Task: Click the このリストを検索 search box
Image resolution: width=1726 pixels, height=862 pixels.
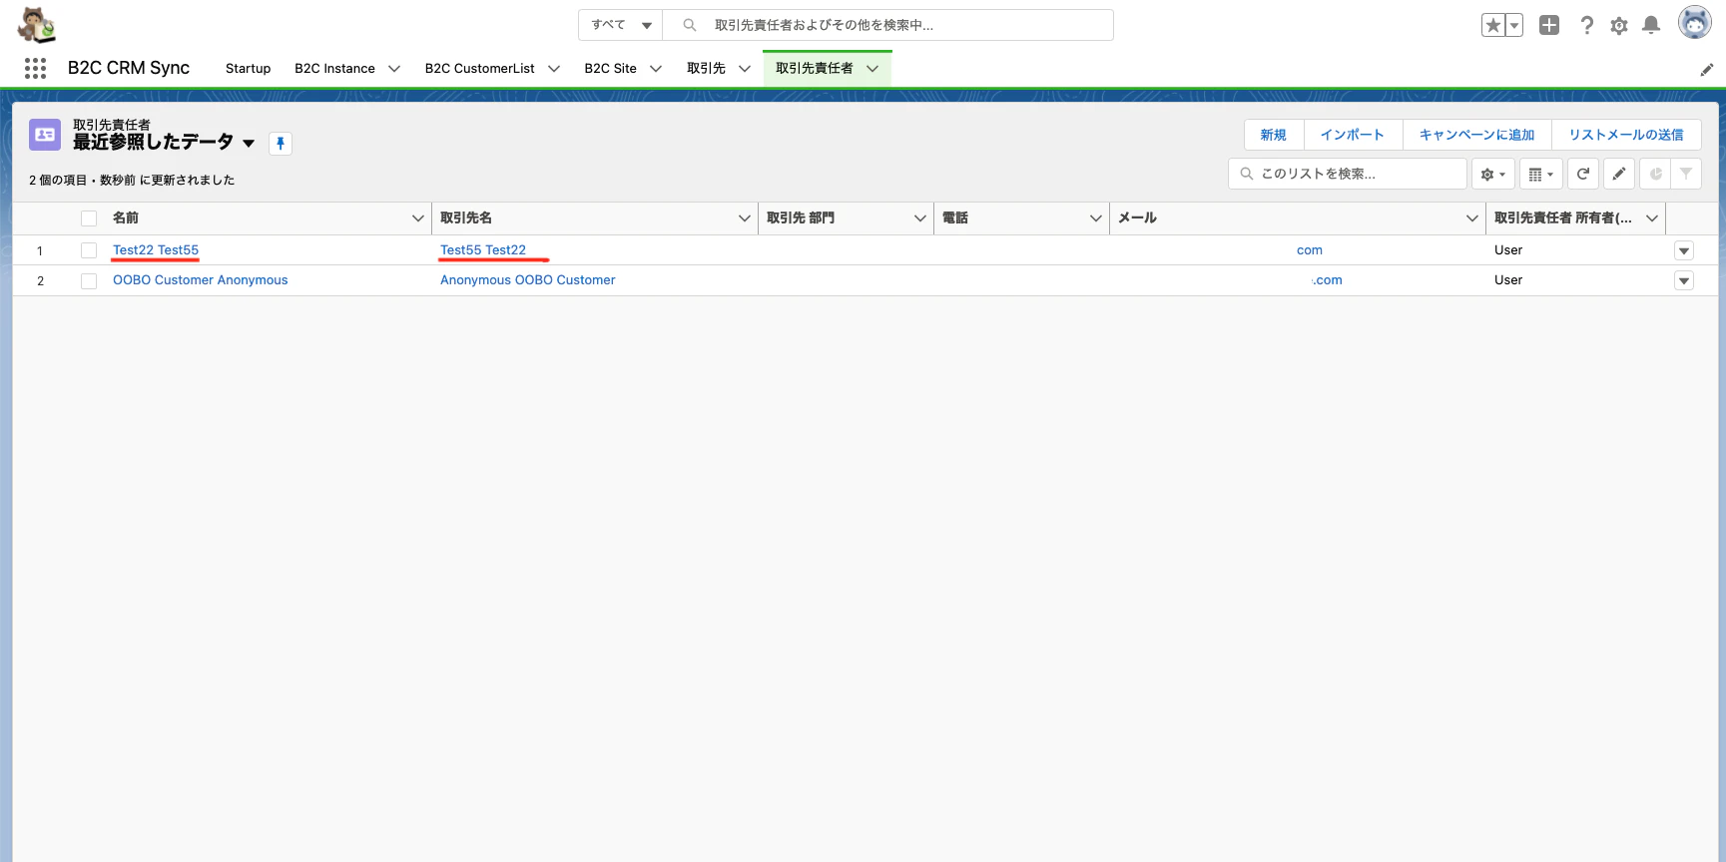Action: [x=1348, y=174]
